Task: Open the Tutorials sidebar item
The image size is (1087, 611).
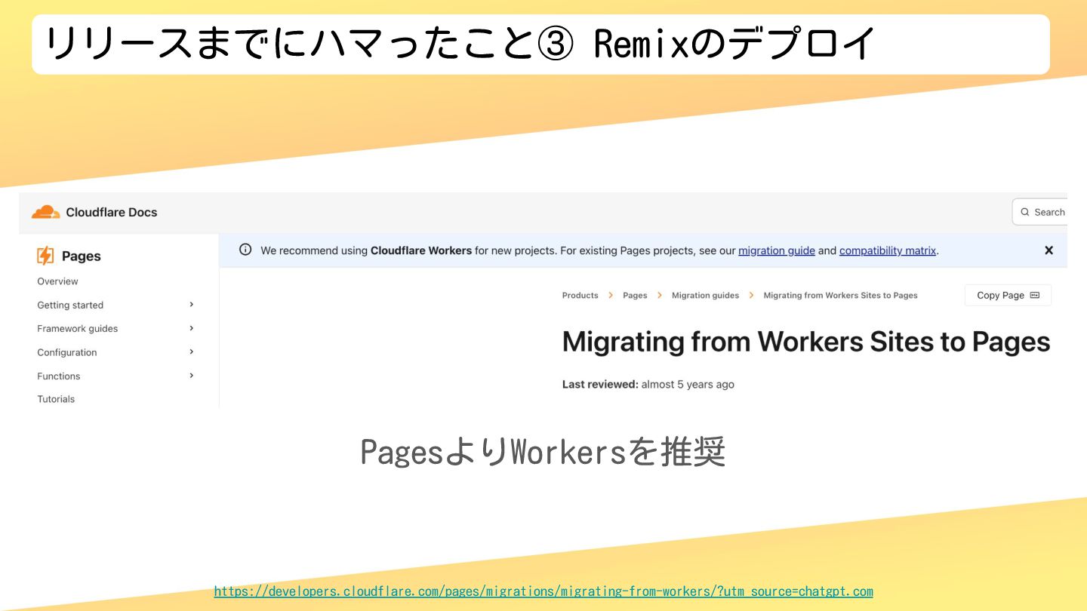Action: coord(56,399)
